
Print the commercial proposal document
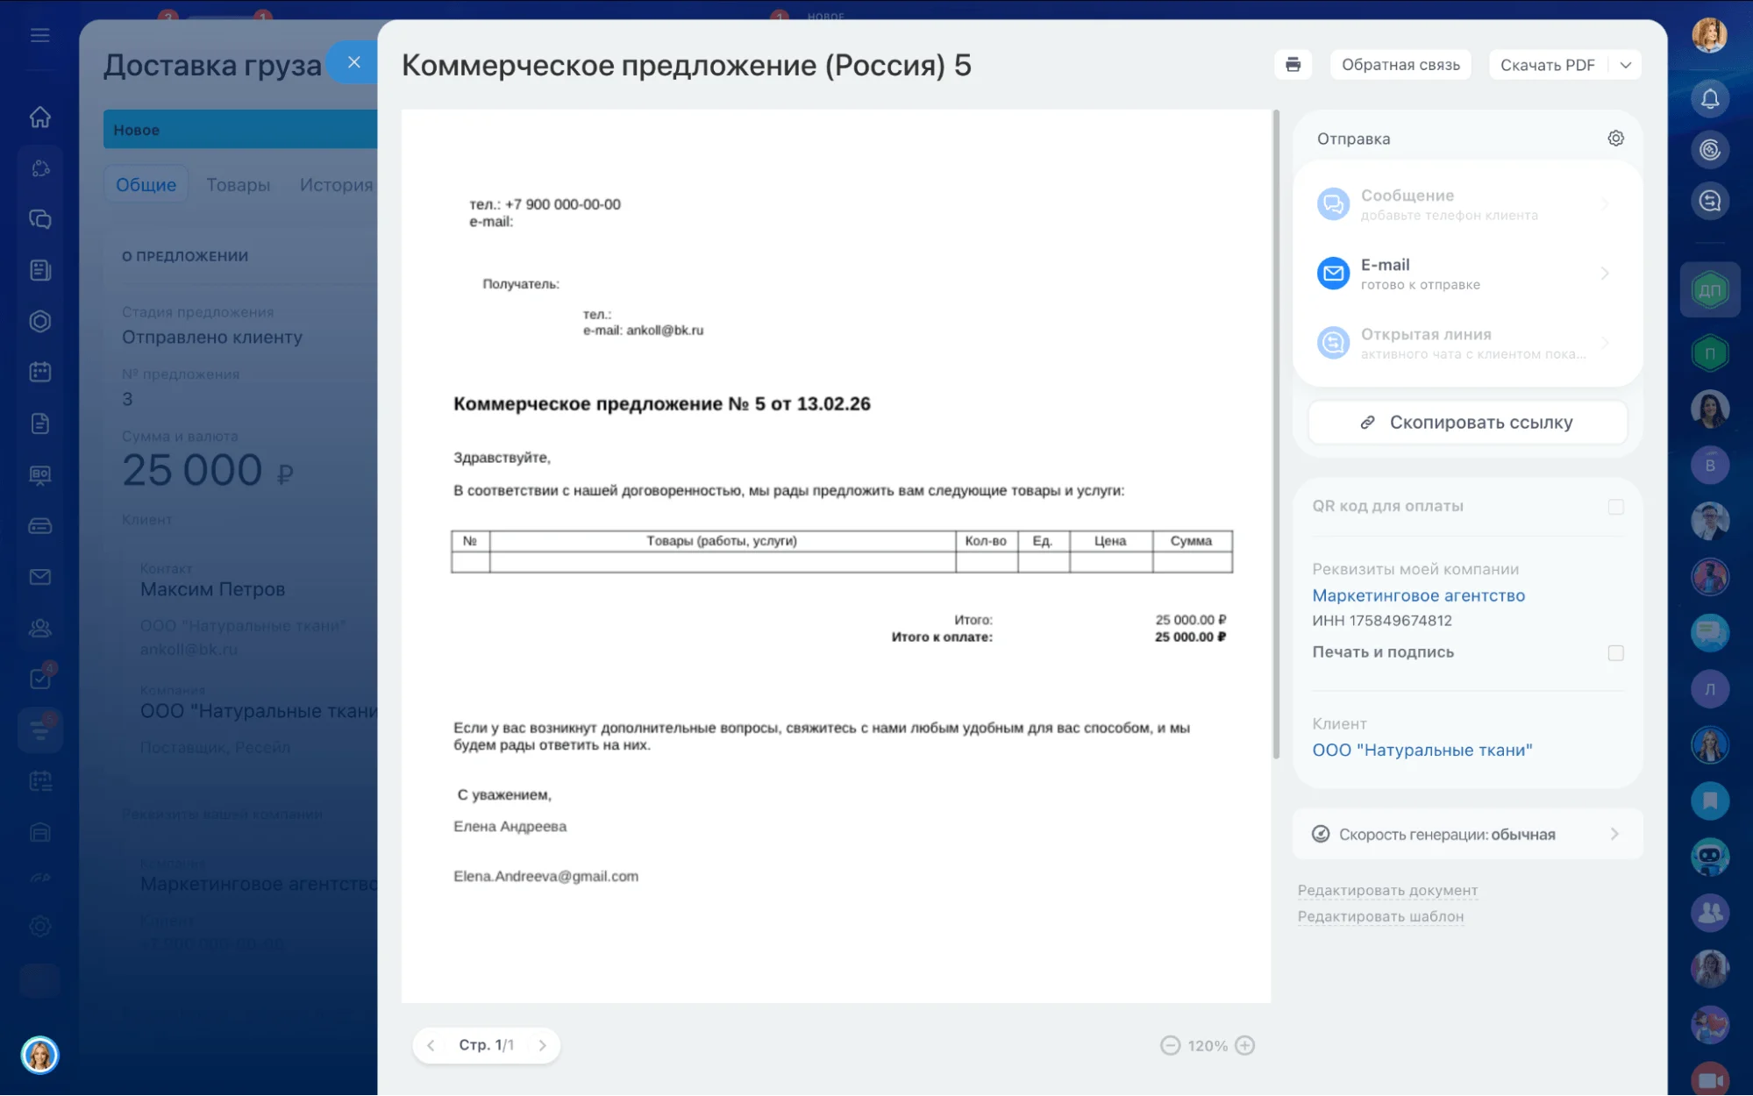tap(1293, 65)
